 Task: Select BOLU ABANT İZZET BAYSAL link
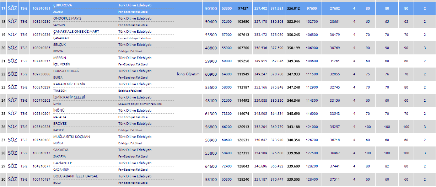pos(75,176)
